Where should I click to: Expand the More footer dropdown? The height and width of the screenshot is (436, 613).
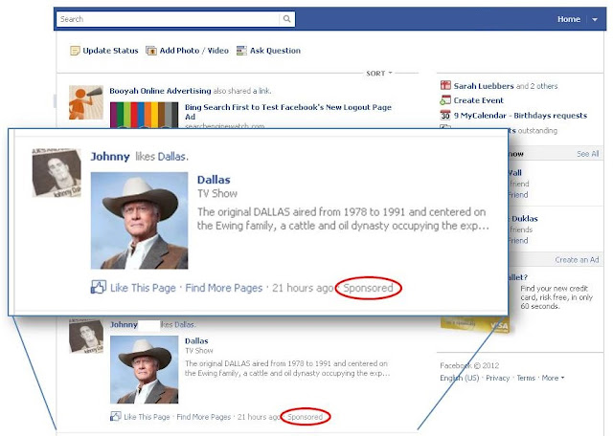553,378
